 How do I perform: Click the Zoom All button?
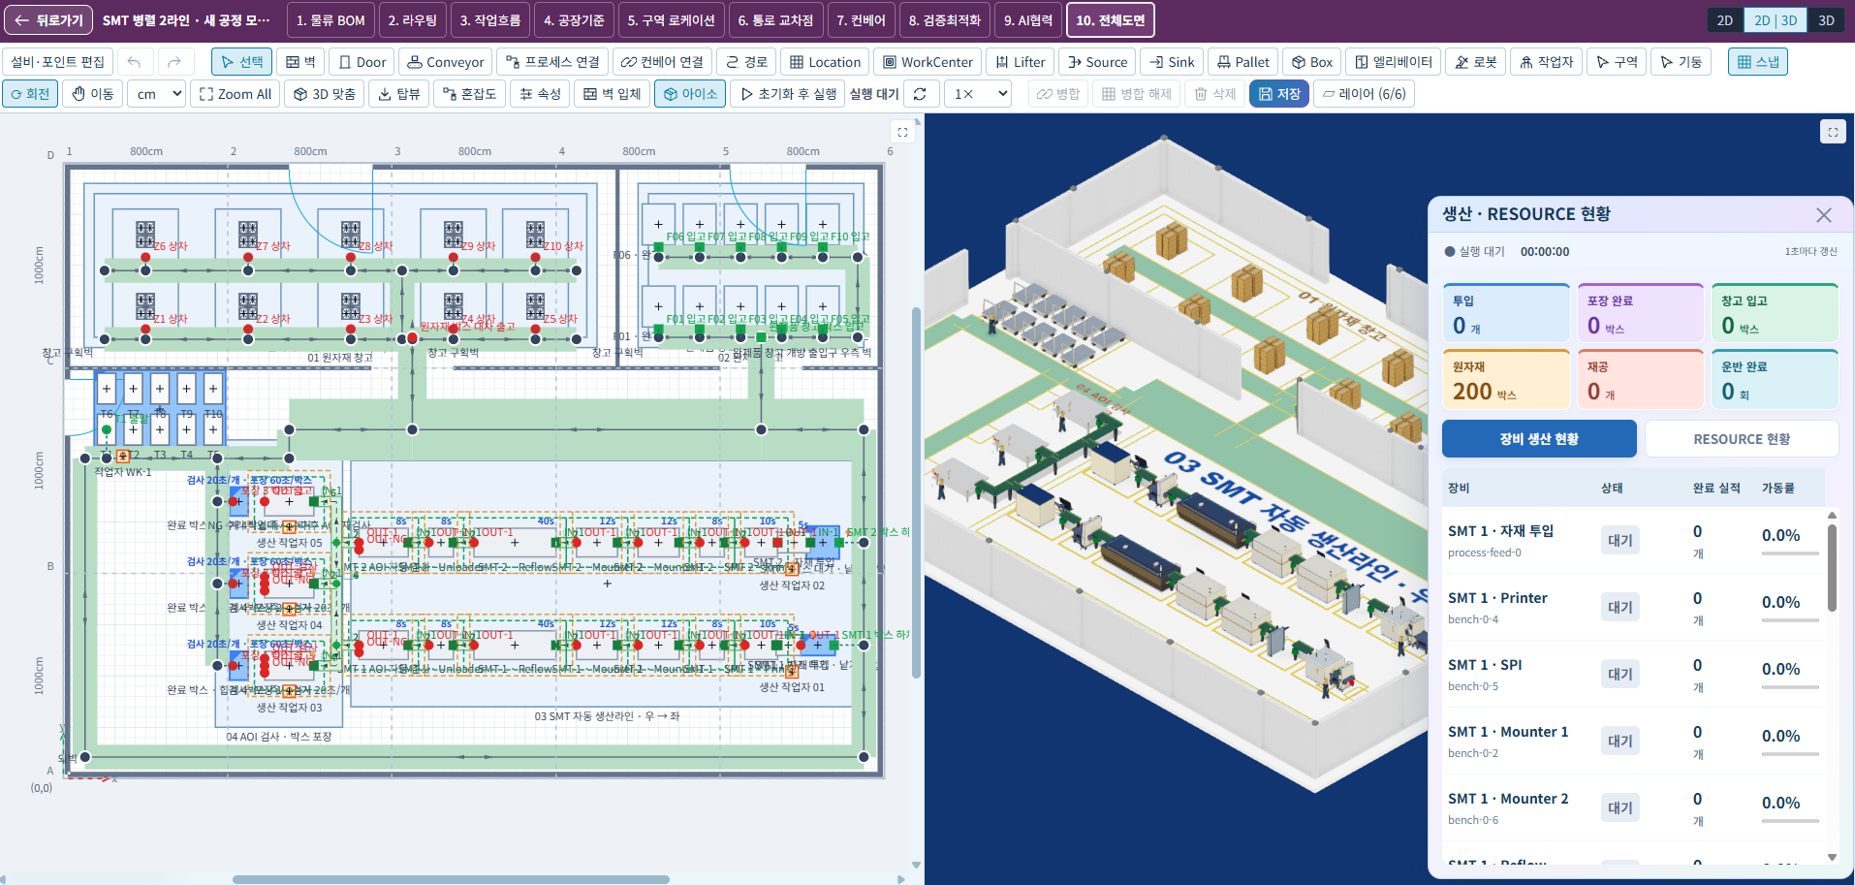click(x=235, y=94)
